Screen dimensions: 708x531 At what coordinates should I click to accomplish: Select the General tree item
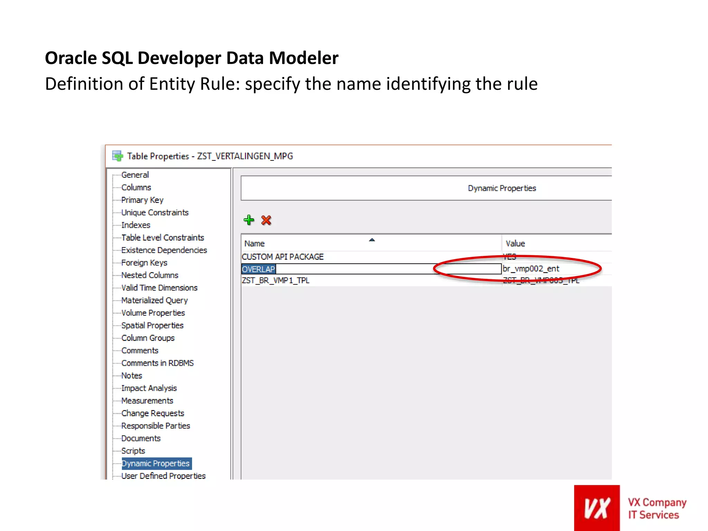pos(135,175)
